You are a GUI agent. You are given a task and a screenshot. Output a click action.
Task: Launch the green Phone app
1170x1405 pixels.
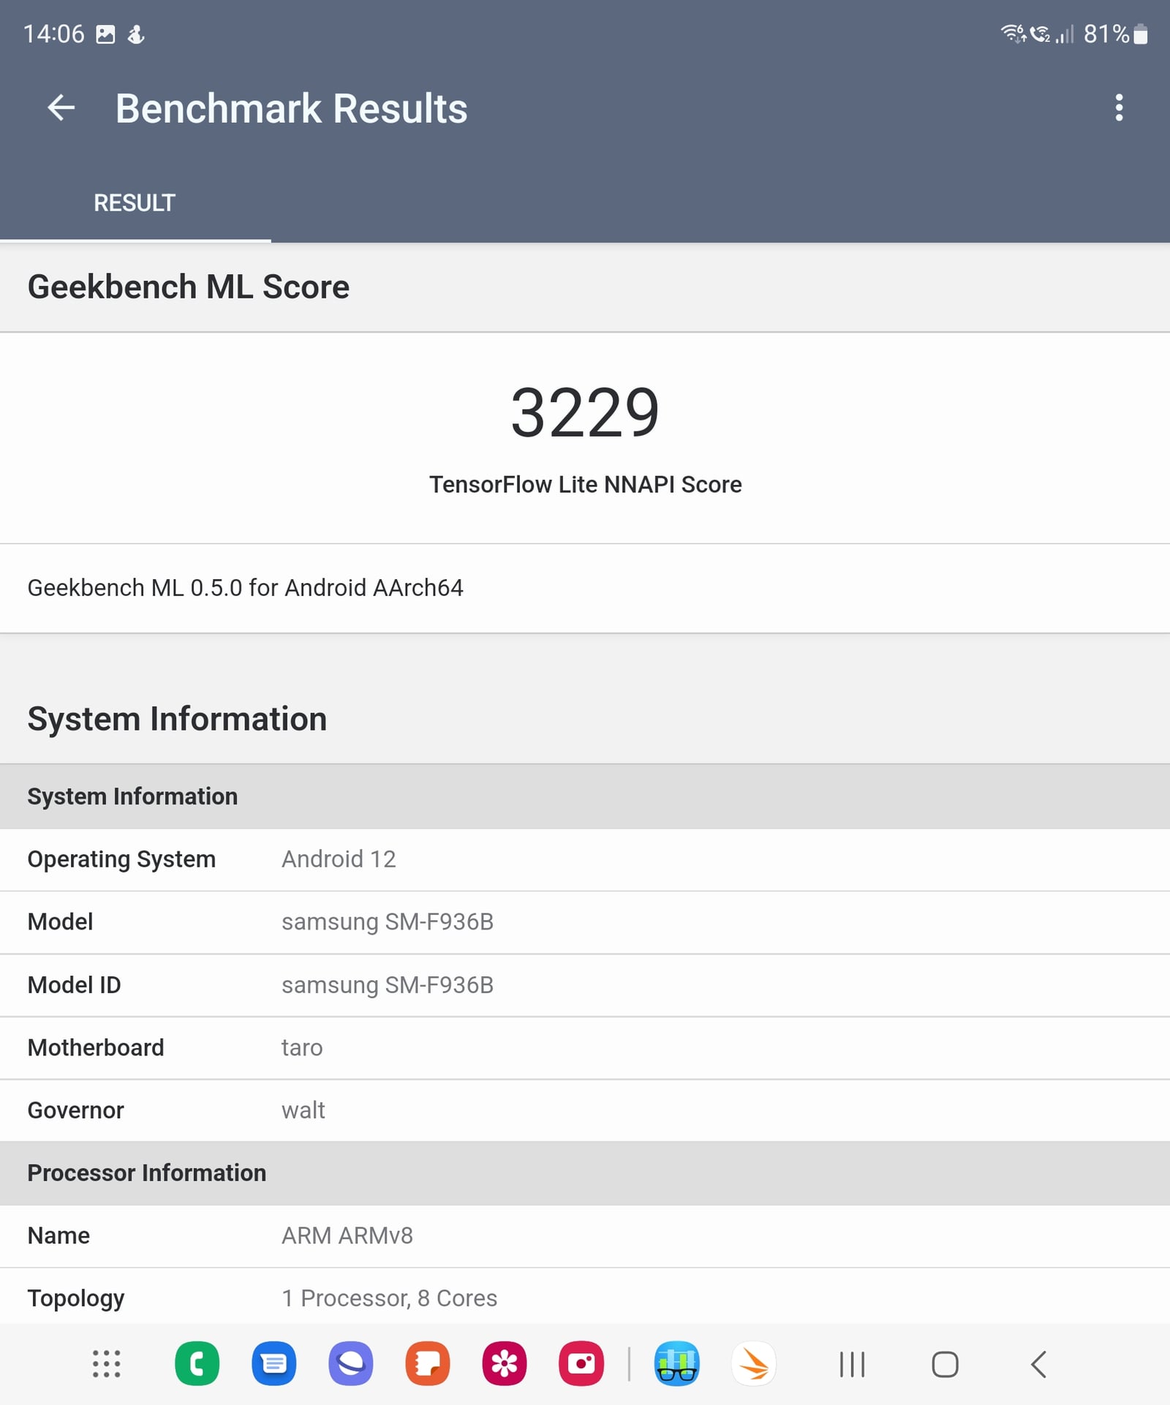tap(197, 1364)
